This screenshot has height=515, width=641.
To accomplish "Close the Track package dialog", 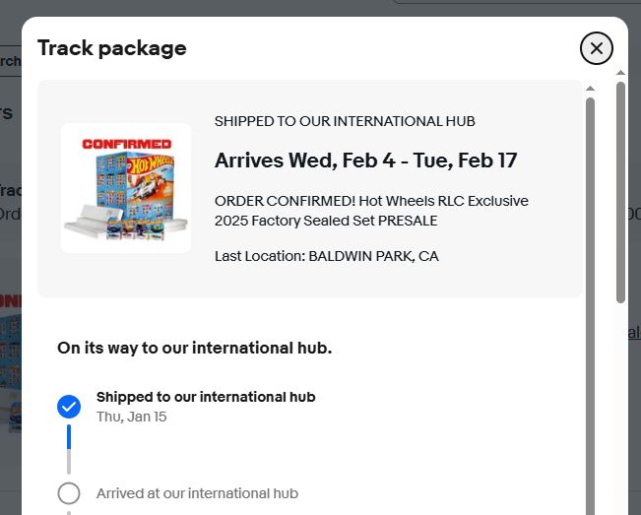I will (x=597, y=47).
